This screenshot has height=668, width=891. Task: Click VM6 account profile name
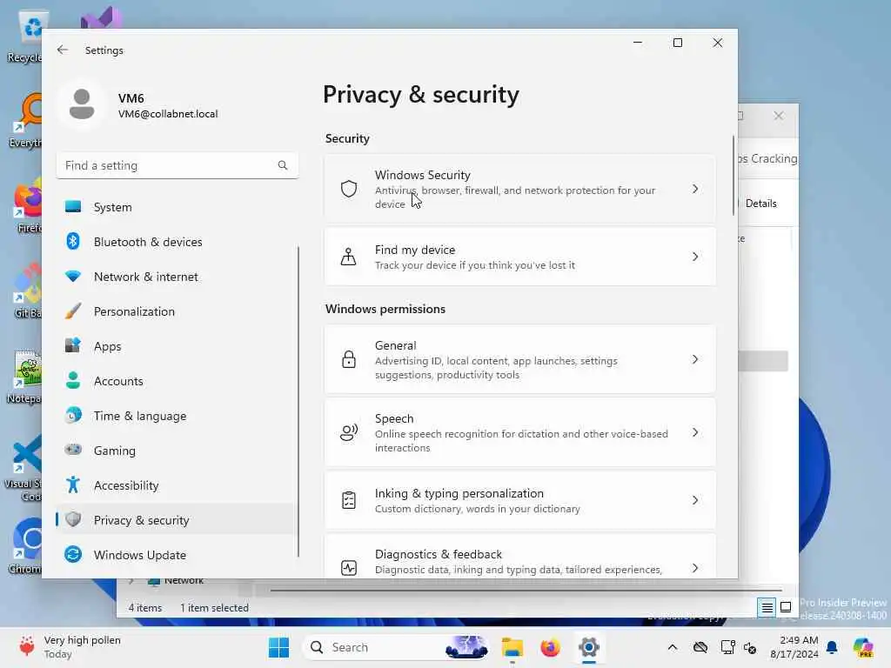pos(131,98)
